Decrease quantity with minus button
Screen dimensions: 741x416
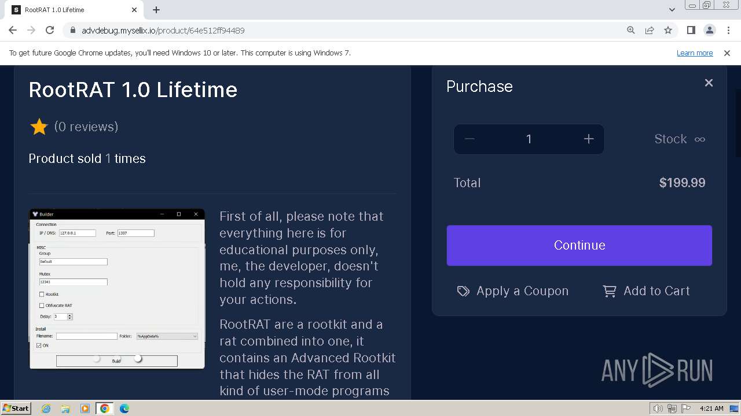(469, 139)
